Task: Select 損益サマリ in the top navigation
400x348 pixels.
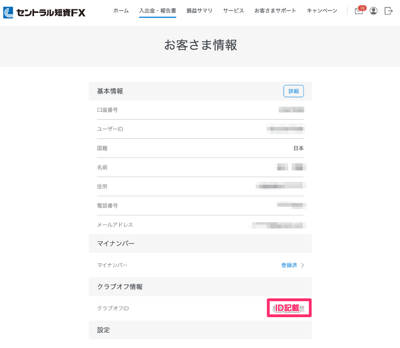Action: [199, 11]
